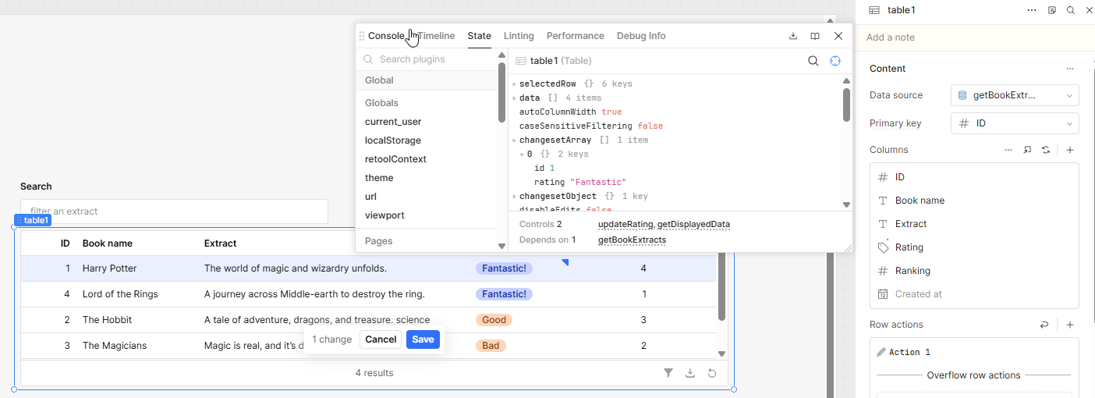Image resolution: width=1095 pixels, height=398 pixels.
Task: Open the inspector search magnifier icon
Action: 1071,10
